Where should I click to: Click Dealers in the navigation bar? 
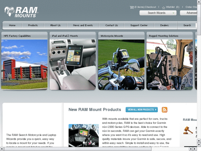click(x=164, y=25)
